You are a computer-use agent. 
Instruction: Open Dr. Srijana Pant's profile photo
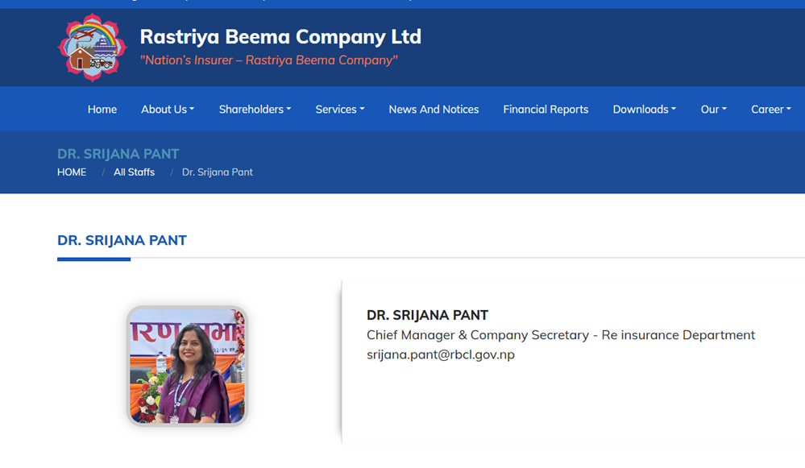pyautogui.click(x=188, y=366)
